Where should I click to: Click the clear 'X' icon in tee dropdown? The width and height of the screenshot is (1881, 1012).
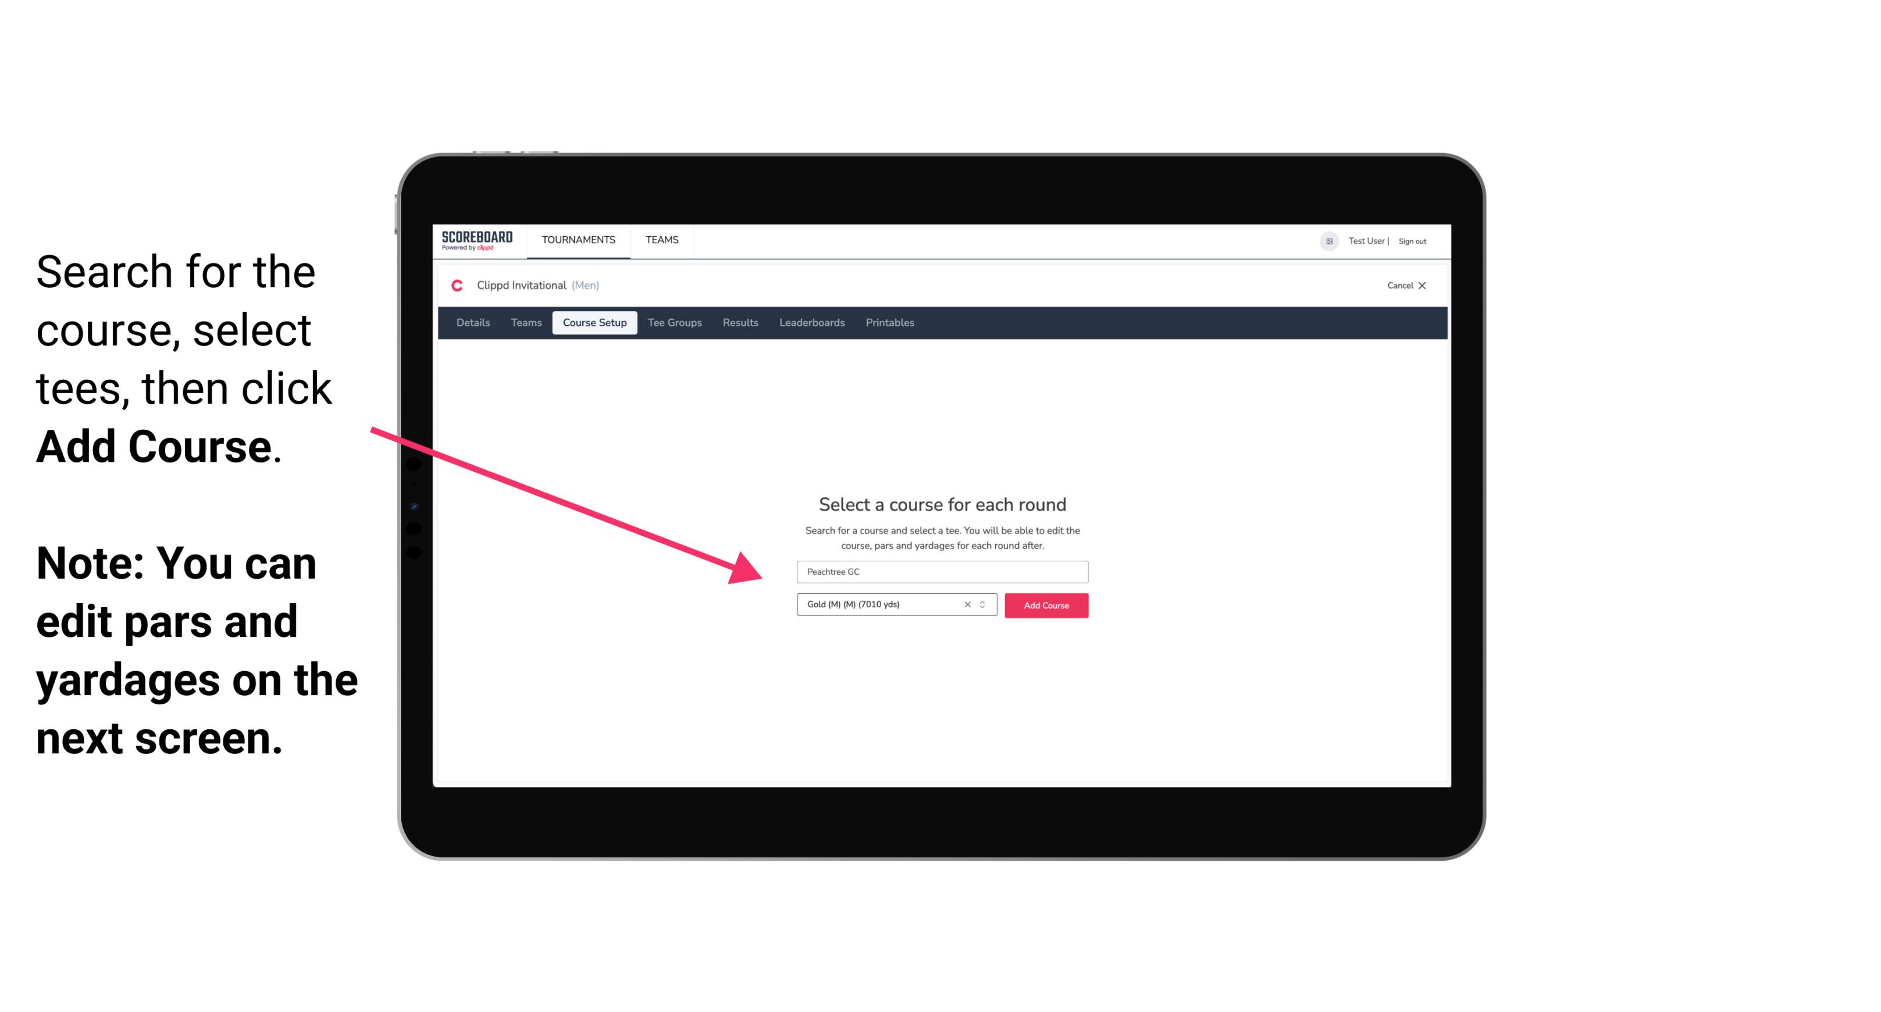pyautogui.click(x=966, y=604)
